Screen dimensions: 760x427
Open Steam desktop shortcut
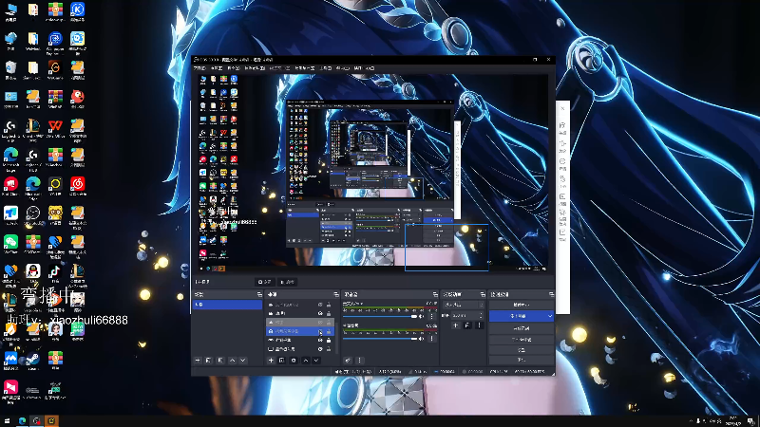pyautogui.click(x=33, y=362)
